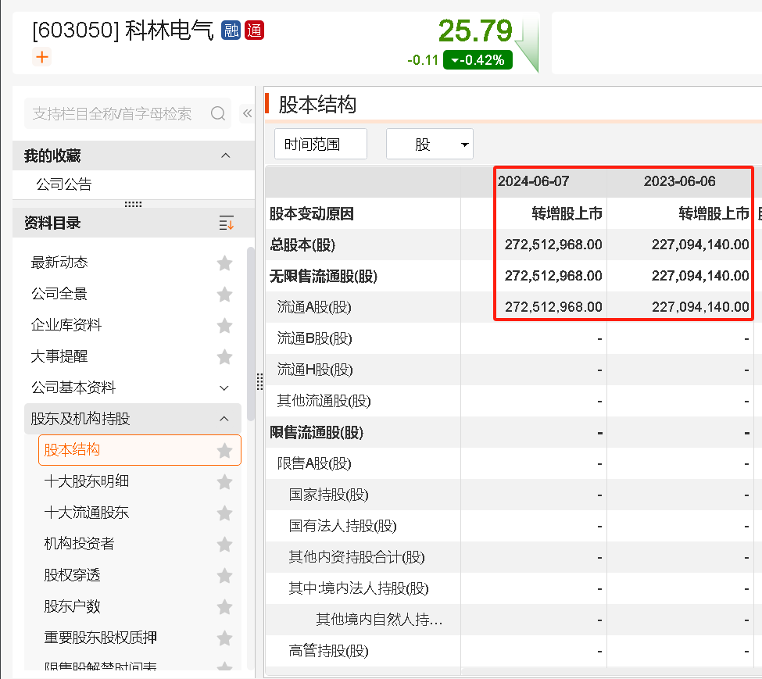Toggle favorite star for 股本结构

(x=224, y=450)
